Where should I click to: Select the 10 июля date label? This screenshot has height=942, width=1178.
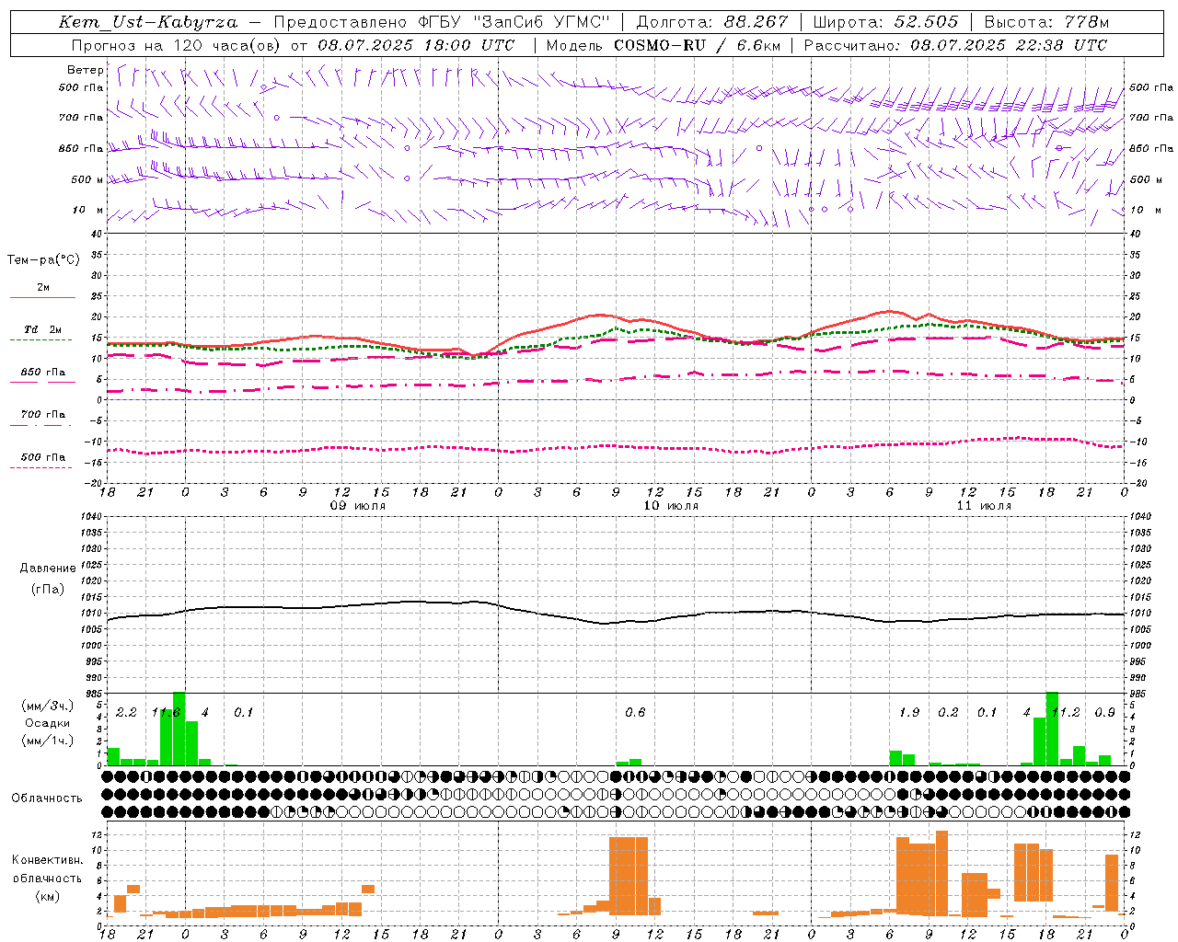click(x=671, y=506)
